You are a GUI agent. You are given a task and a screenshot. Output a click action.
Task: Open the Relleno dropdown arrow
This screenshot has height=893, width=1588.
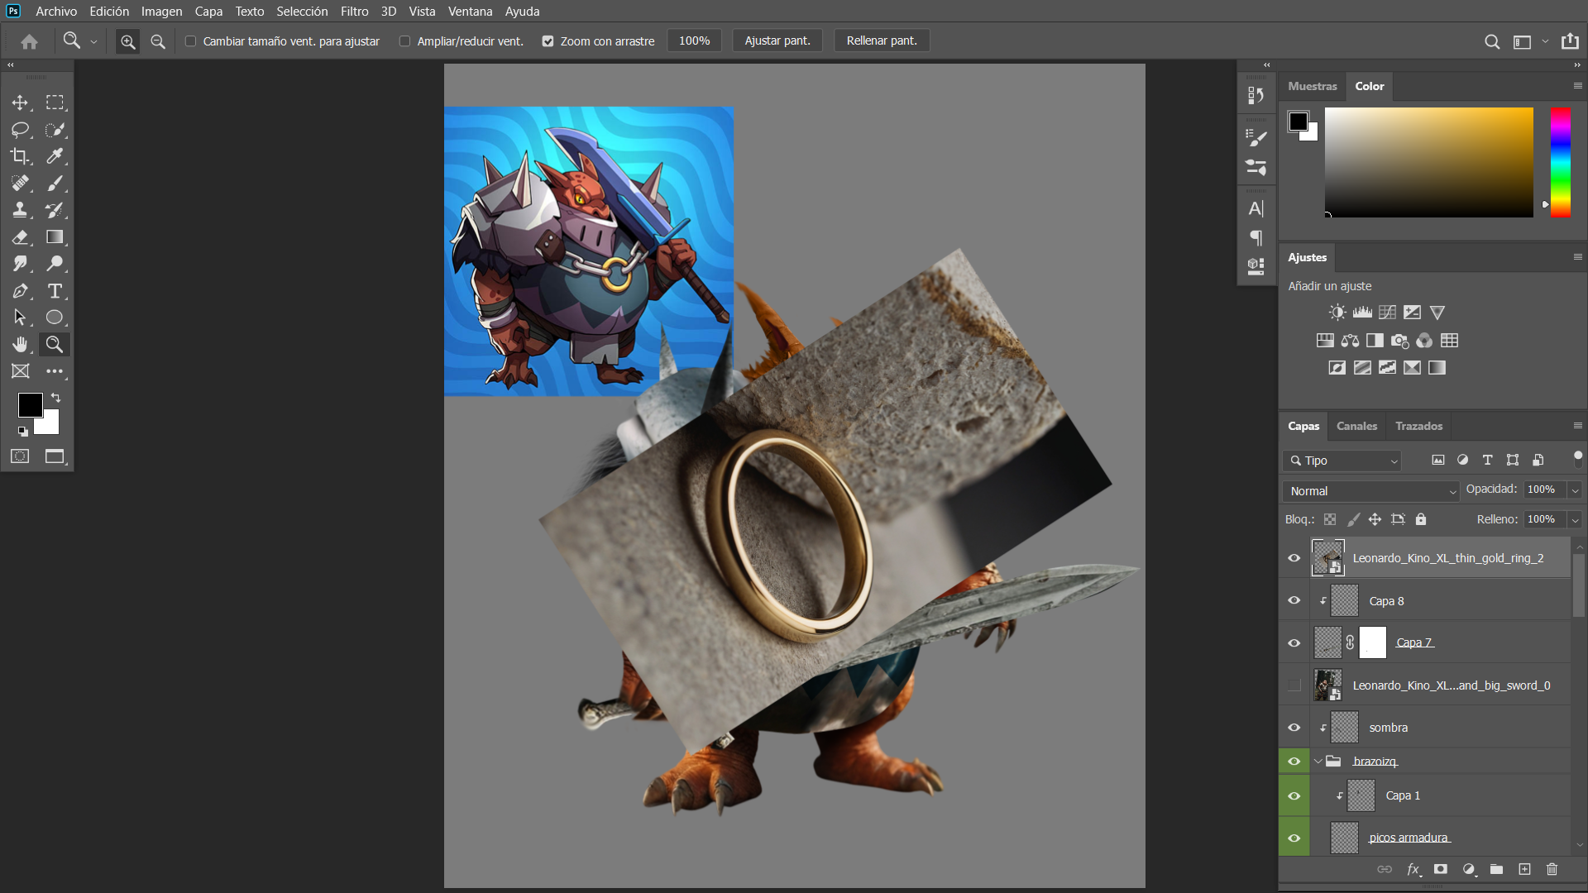click(x=1575, y=520)
